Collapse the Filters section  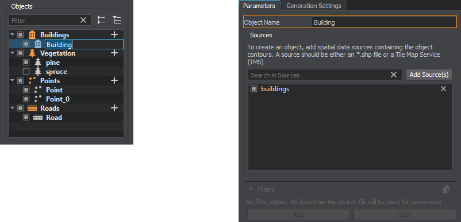tap(251, 189)
